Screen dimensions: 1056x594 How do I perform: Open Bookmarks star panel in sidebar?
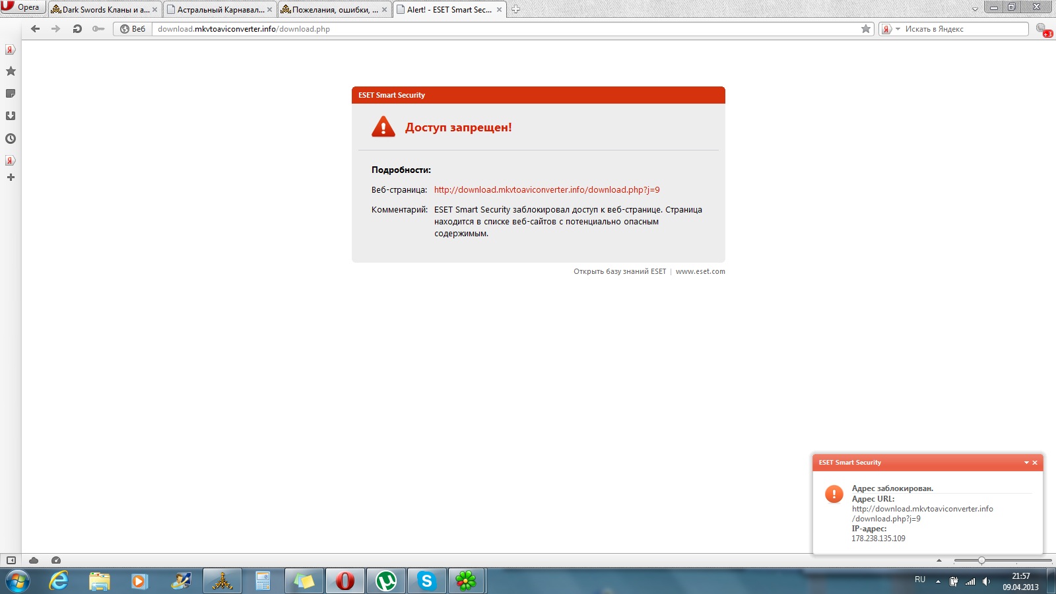coord(11,71)
